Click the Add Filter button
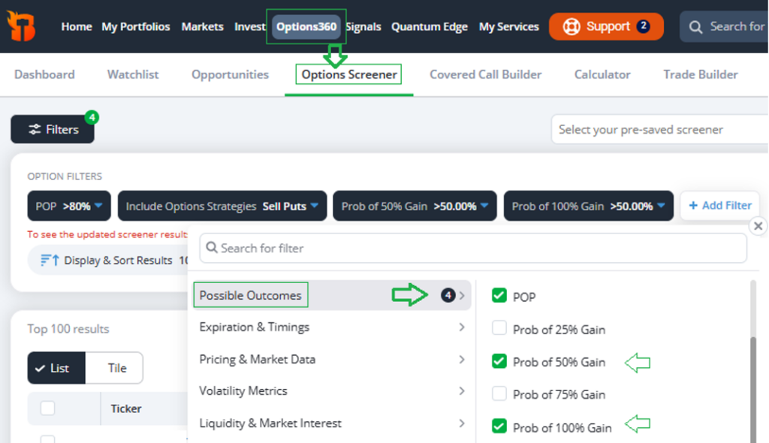Image resolution: width=769 pixels, height=443 pixels. [x=720, y=206]
